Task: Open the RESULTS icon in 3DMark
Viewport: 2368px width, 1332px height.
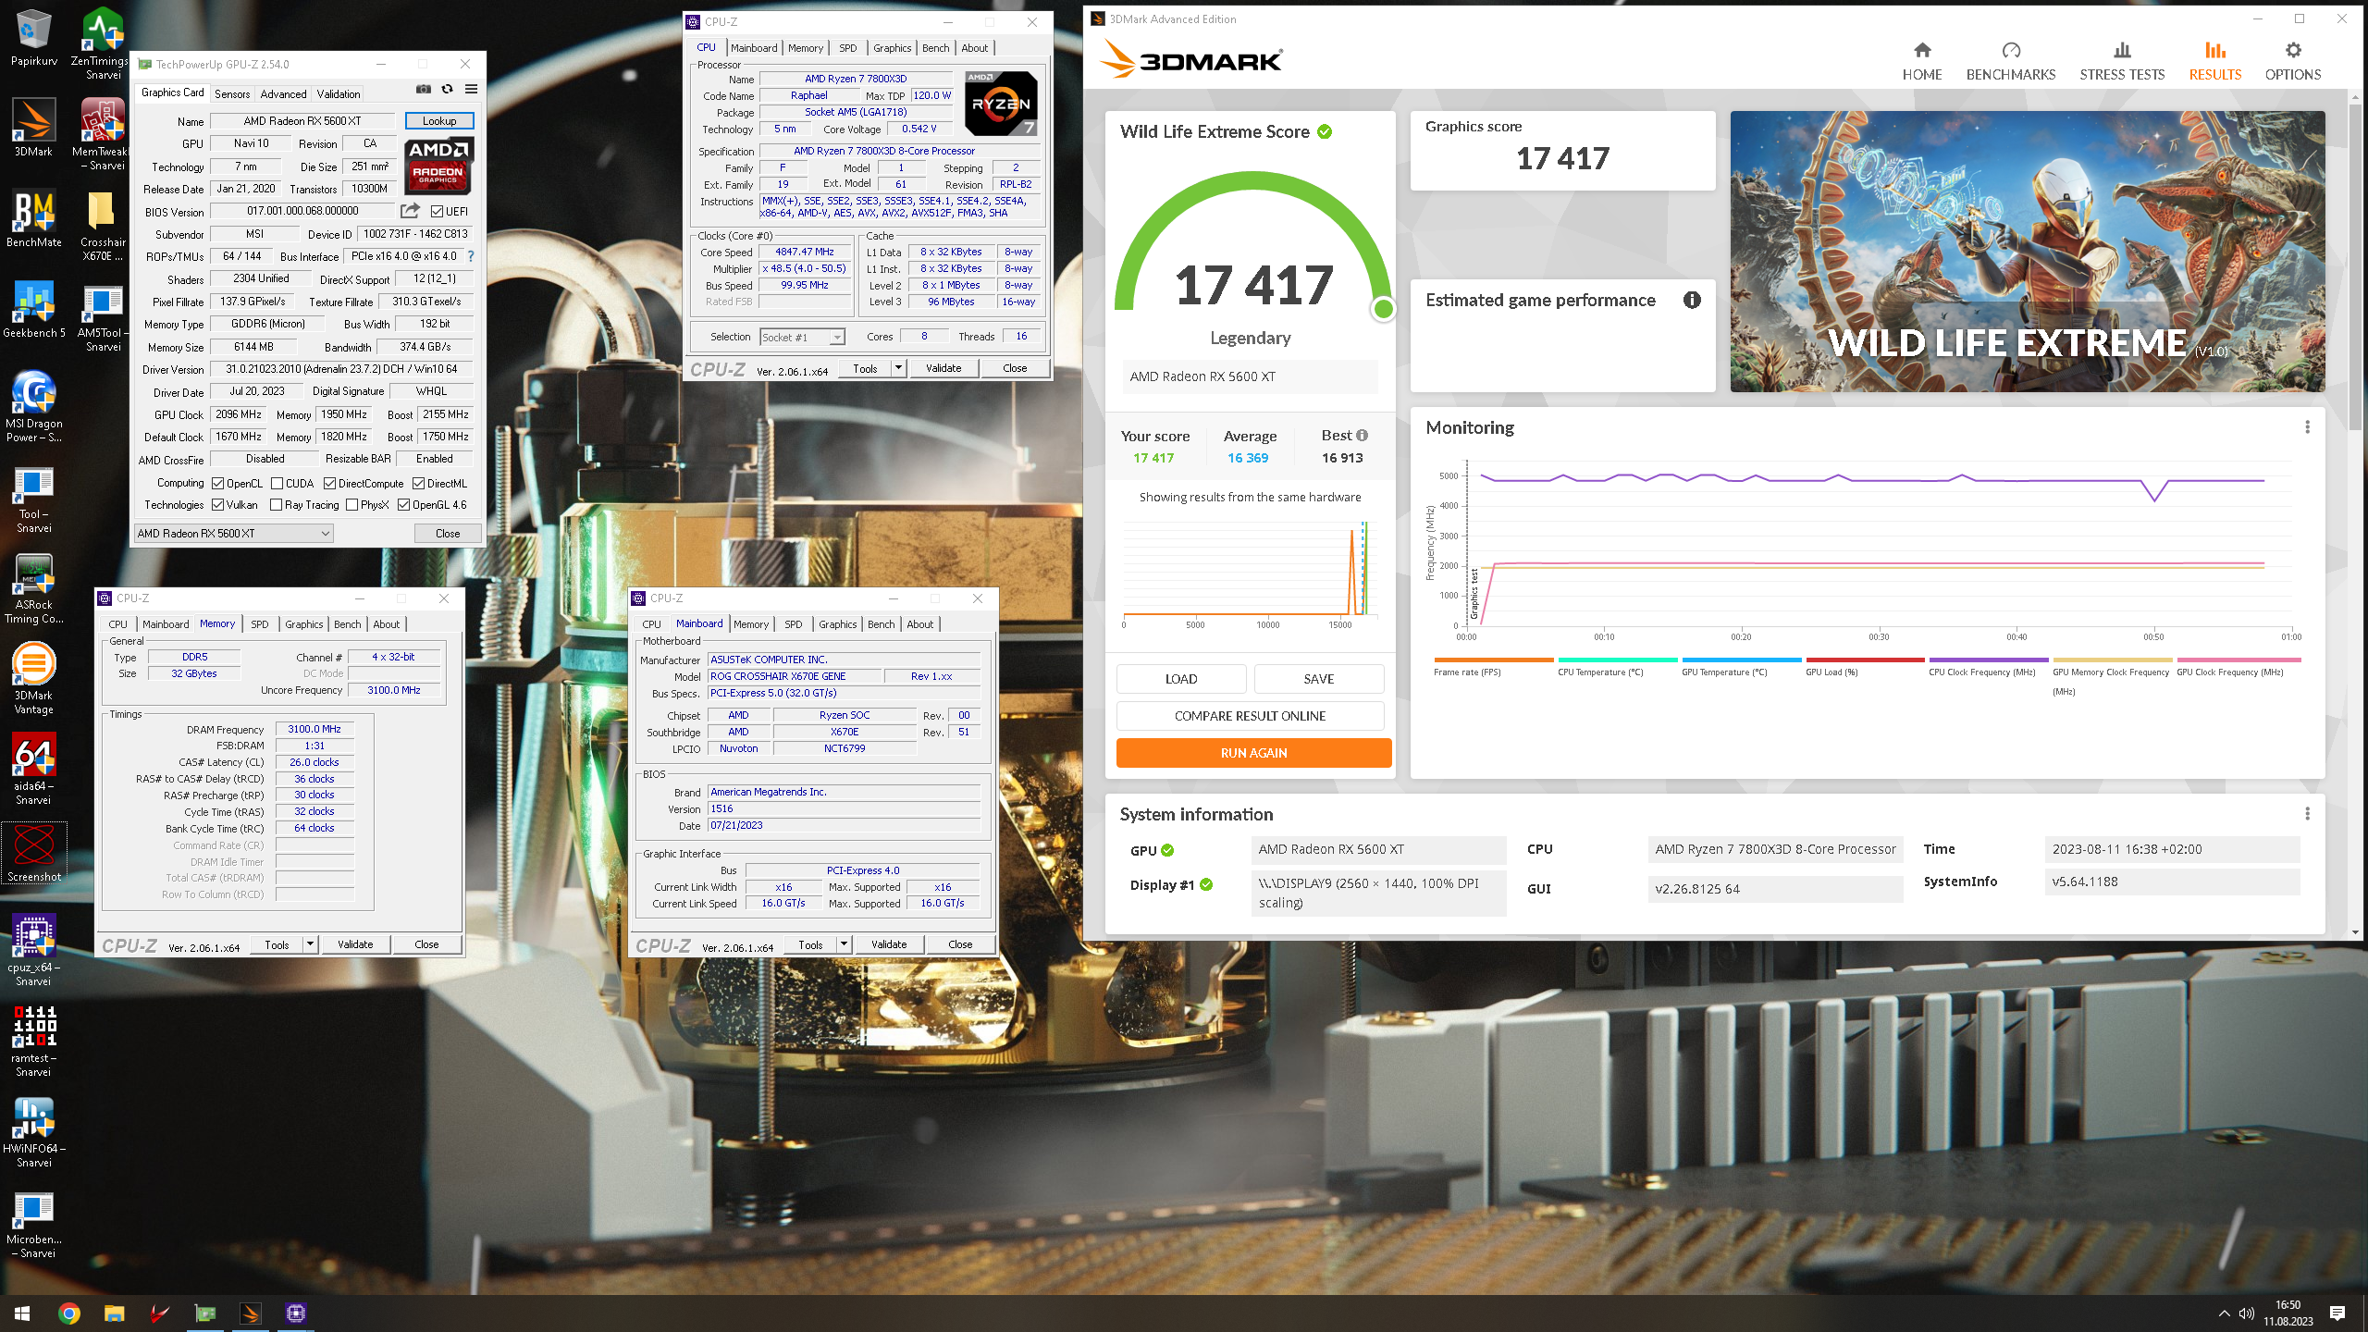Action: coord(2214,50)
